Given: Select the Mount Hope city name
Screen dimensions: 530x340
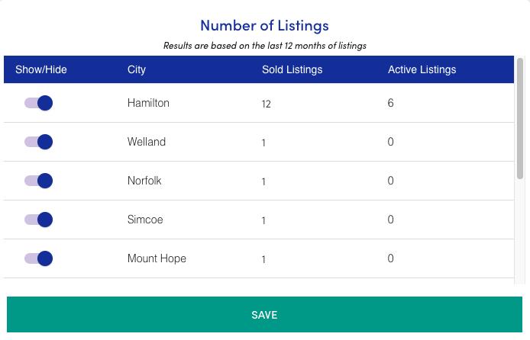Looking at the screenshot, I should point(157,258).
